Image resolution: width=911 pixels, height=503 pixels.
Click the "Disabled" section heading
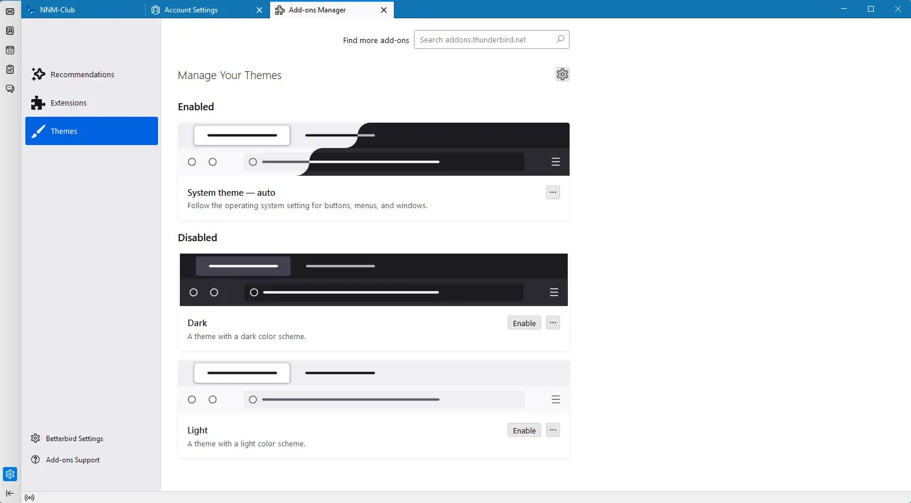pos(198,238)
